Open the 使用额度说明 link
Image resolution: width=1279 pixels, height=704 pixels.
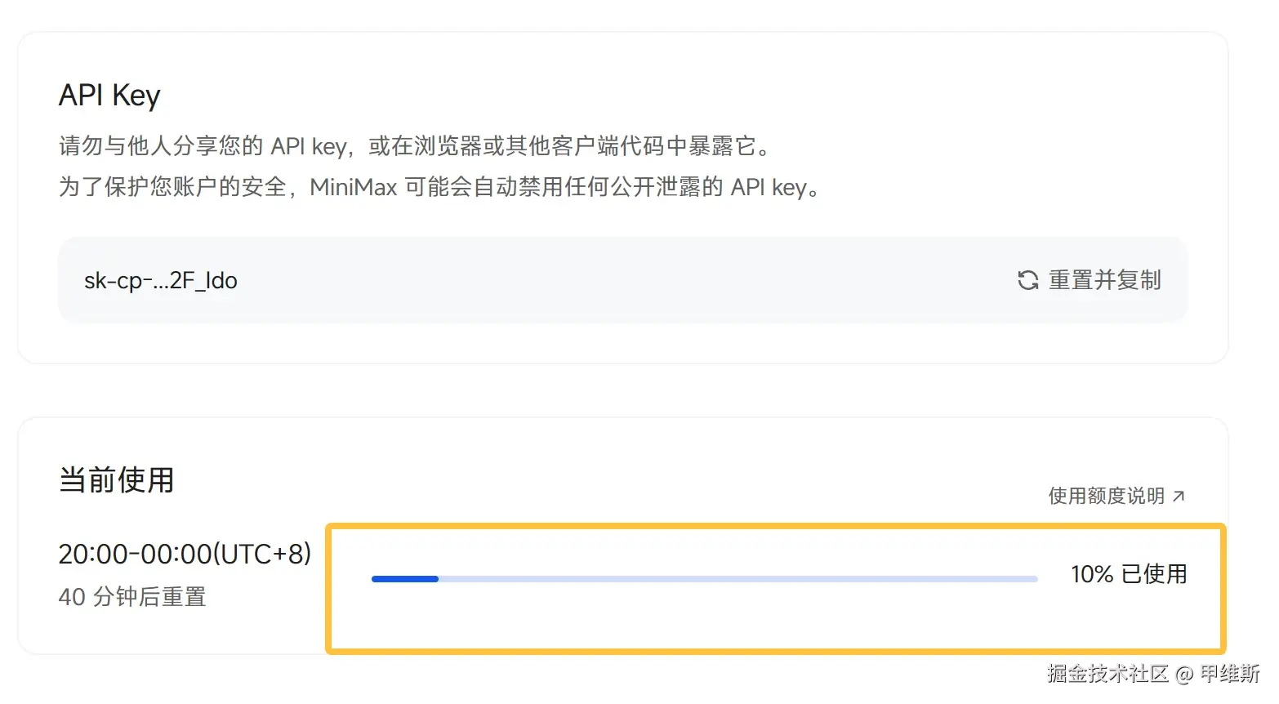1106,496
